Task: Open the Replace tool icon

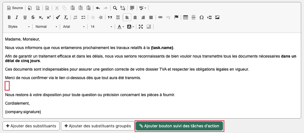Action: (x=123, y=8)
